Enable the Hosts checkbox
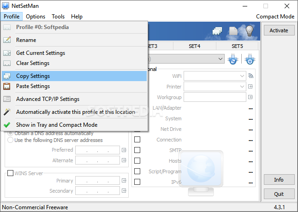Viewport: 298px width, 212px height. click(x=137, y=161)
